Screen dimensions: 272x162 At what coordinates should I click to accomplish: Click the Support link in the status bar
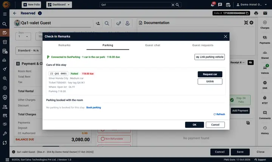(260, 160)
